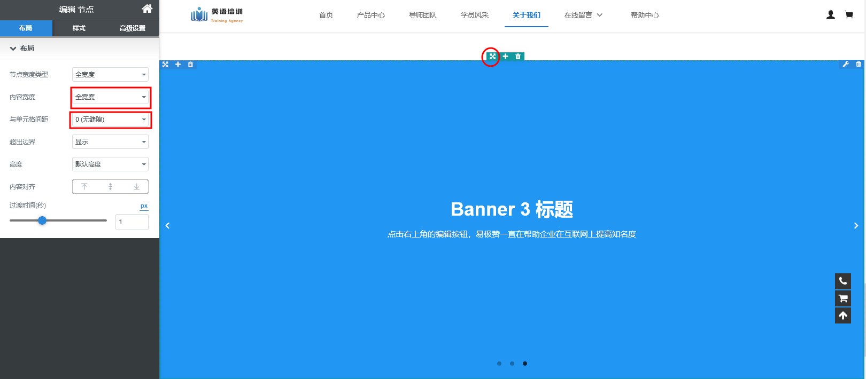Collapse the 布局 section header

21,48
